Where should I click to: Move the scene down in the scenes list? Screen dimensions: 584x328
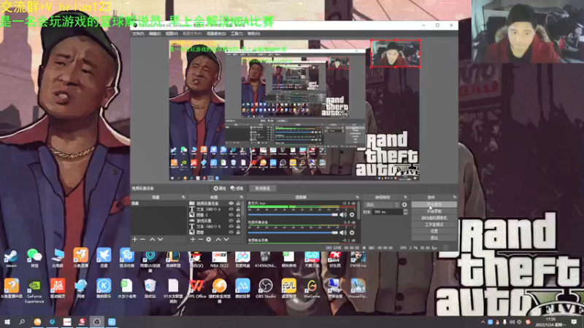160,240
